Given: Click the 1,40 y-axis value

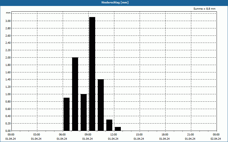Looking at the screenshot, I should [x=8, y=80].
